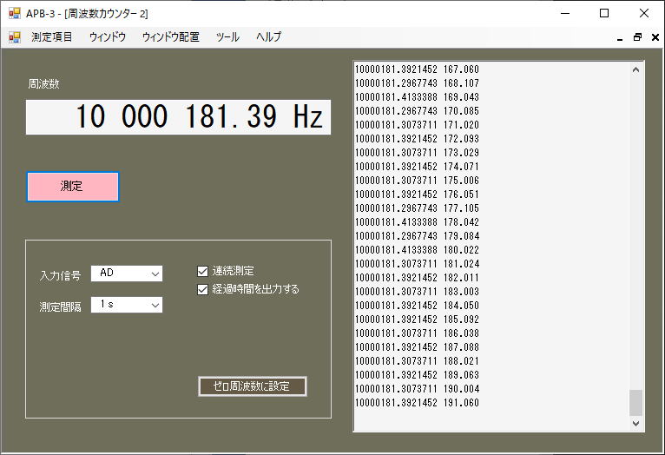Click last log row ending 191.060
The image size is (665, 455).
pos(417,403)
